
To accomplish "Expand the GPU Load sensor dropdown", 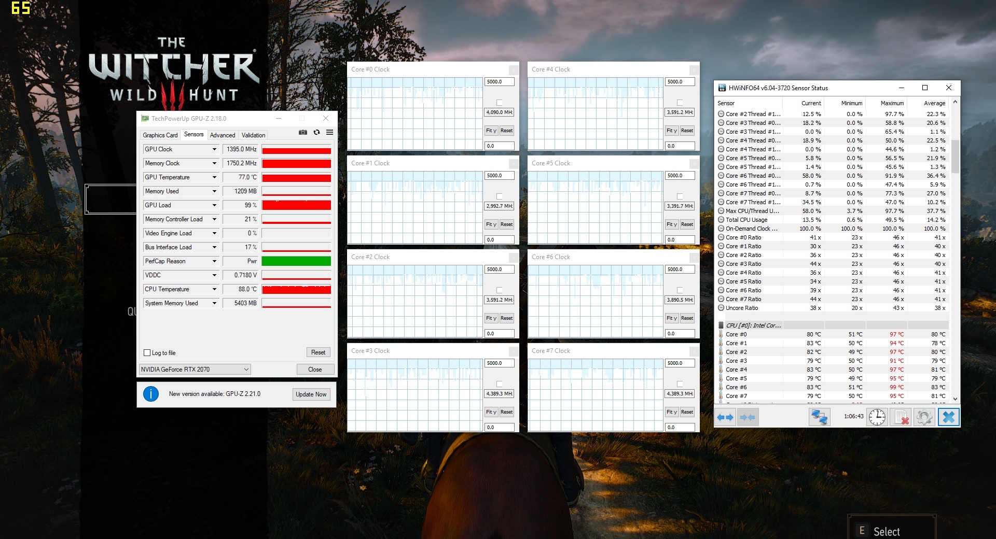I will click(x=214, y=205).
